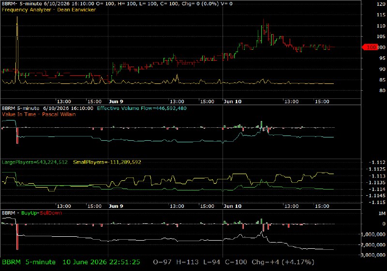387x271 pixels.
Task: Click the 'Frequency Analyzer - Dean Earwicker' label
Action: pos(49,10)
